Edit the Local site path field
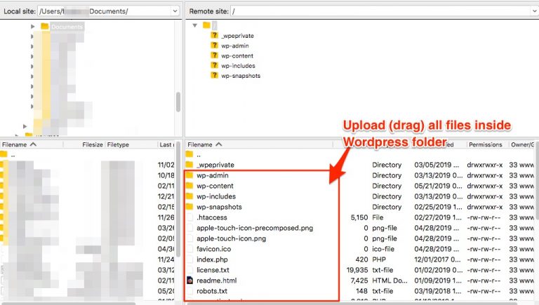Screen dimensions: 539x305 coord(104,11)
